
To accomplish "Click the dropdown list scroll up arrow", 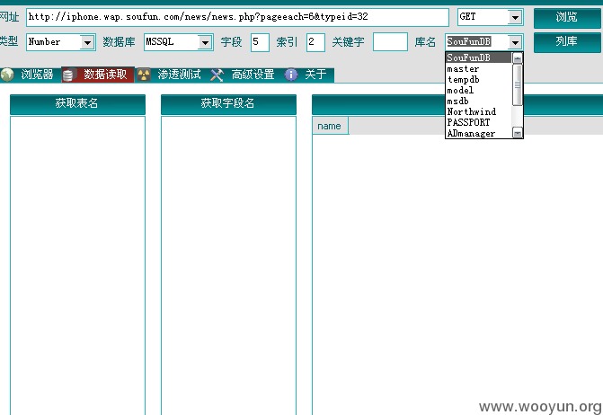I will [518, 58].
